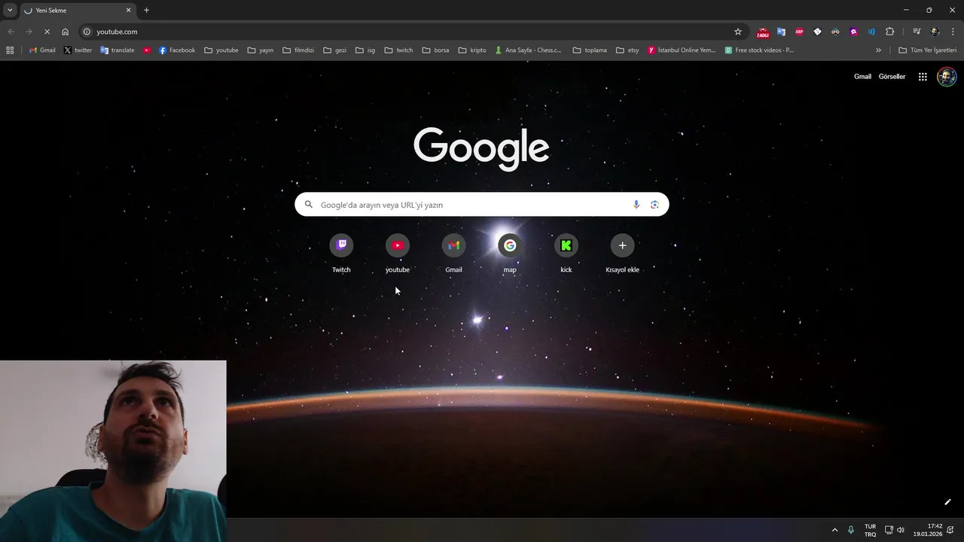Bookmark this page with the star icon
The width and height of the screenshot is (964, 542).
pos(738,32)
